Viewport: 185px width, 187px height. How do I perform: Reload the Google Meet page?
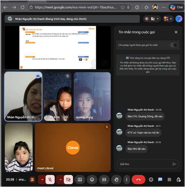[22, 7]
